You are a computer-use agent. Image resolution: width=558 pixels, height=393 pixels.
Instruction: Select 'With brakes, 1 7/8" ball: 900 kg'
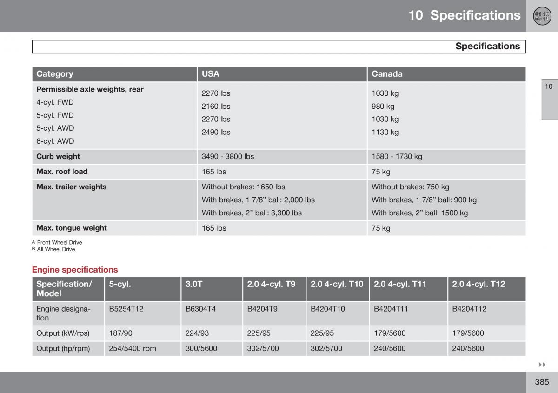[424, 200]
